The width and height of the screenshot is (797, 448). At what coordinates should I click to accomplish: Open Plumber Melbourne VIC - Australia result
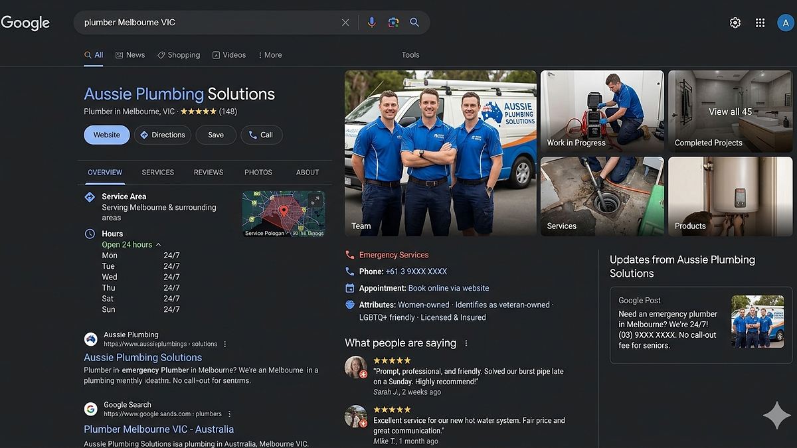click(x=159, y=429)
